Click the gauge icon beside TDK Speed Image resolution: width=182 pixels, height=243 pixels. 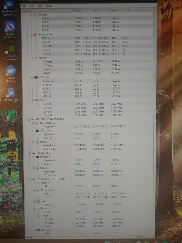pos(37,168)
